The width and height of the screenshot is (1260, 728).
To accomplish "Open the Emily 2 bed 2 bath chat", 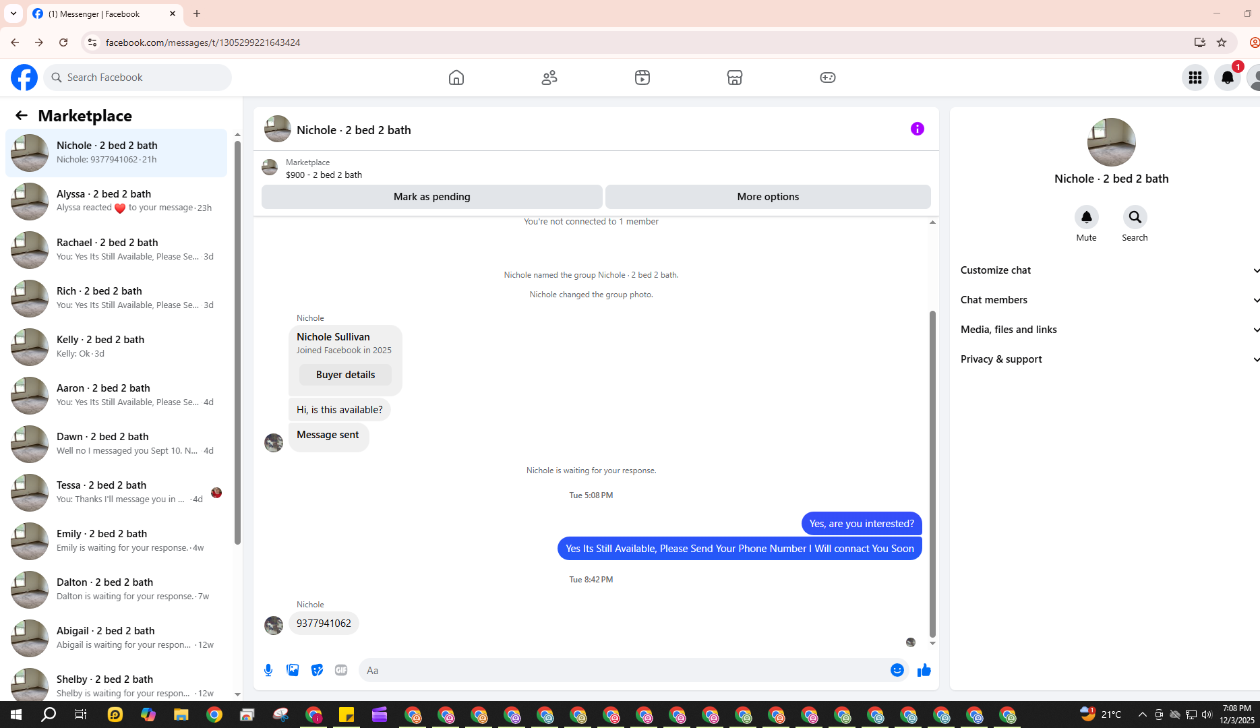I will coord(116,541).
